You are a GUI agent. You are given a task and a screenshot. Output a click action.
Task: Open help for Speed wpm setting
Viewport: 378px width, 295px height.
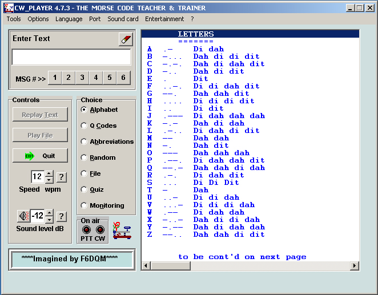(62, 177)
